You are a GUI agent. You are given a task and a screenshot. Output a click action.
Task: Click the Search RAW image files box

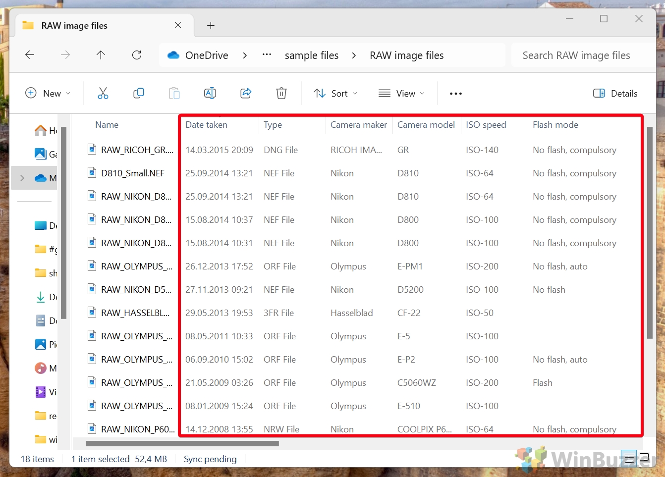583,55
